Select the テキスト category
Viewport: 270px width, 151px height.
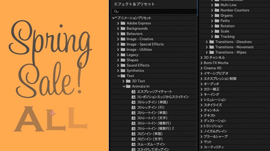(x=210, y=115)
